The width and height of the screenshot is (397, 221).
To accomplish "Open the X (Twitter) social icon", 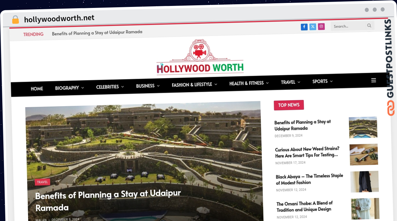I will click(313, 27).
